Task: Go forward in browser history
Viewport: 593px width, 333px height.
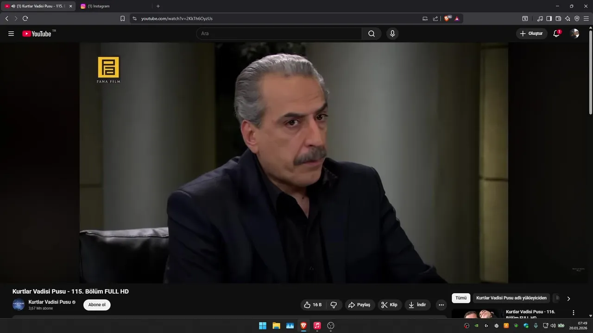Action: point(16,18)
